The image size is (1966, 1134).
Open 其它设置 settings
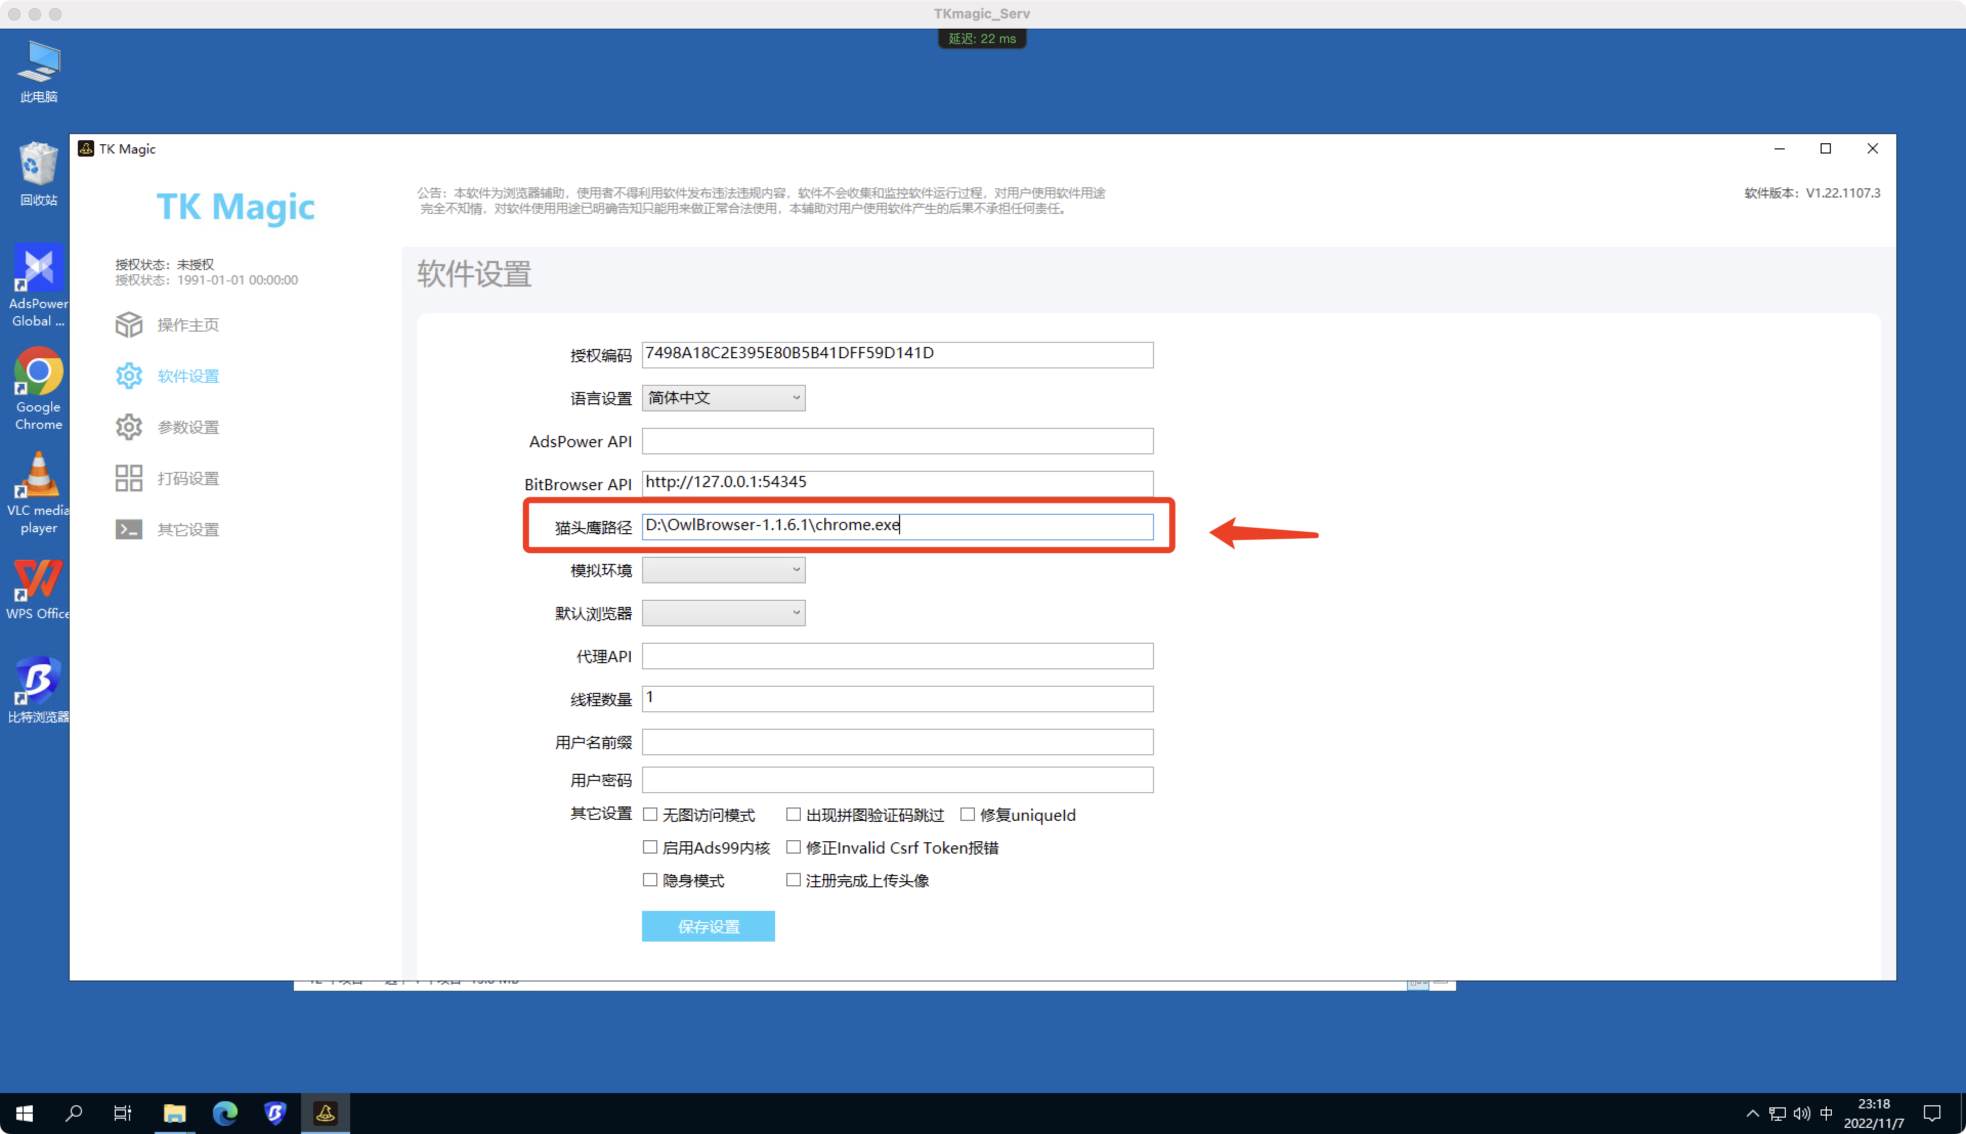point(187,529)
